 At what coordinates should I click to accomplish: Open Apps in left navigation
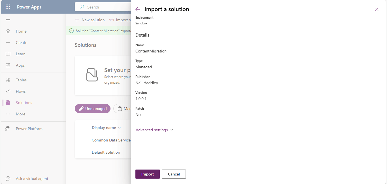pyautogui.click(x=20, y=65)
